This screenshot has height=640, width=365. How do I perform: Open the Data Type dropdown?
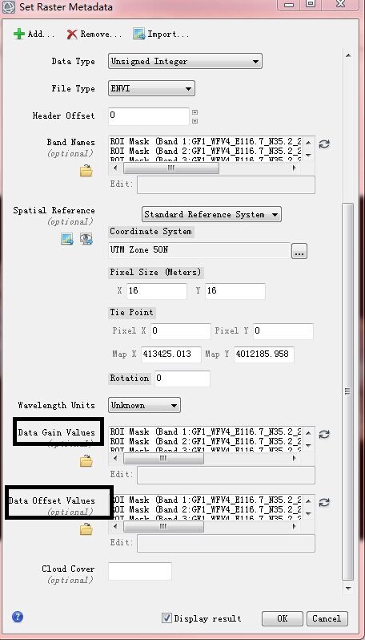click(185, 62)
